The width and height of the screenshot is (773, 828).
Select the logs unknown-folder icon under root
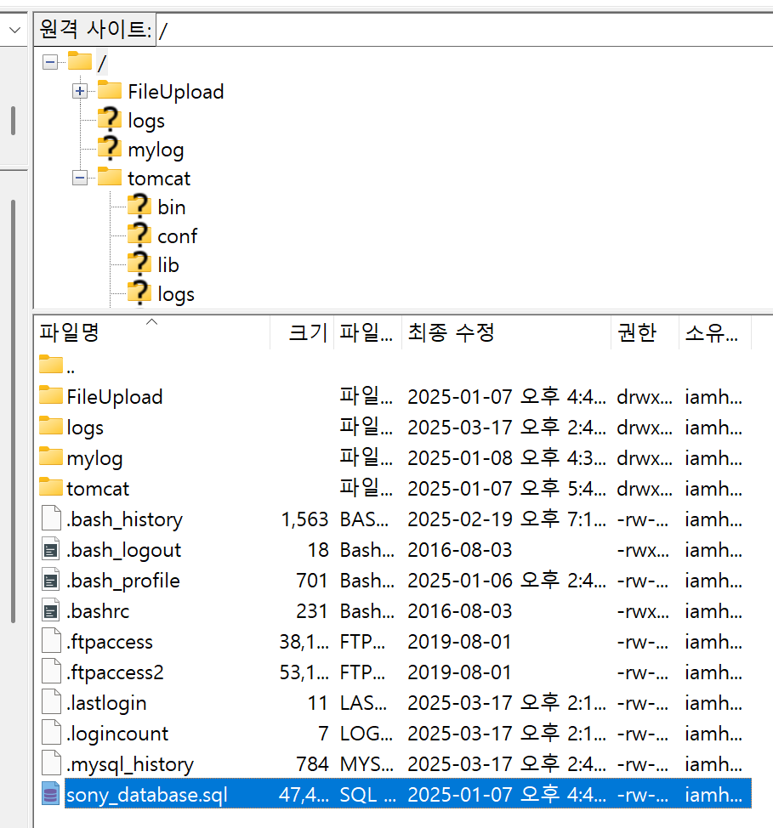pos(110,119)
